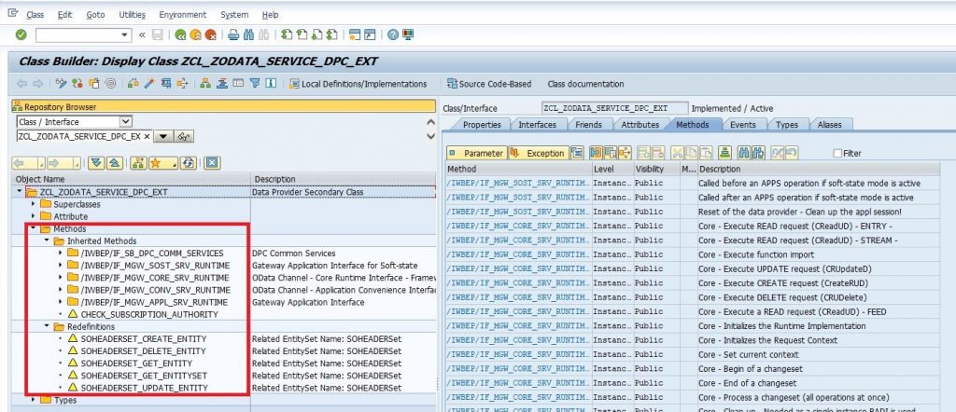The width and height of the screenshot is (956, 412).
Task: Open the Goto menu
Action: [95, 15]
